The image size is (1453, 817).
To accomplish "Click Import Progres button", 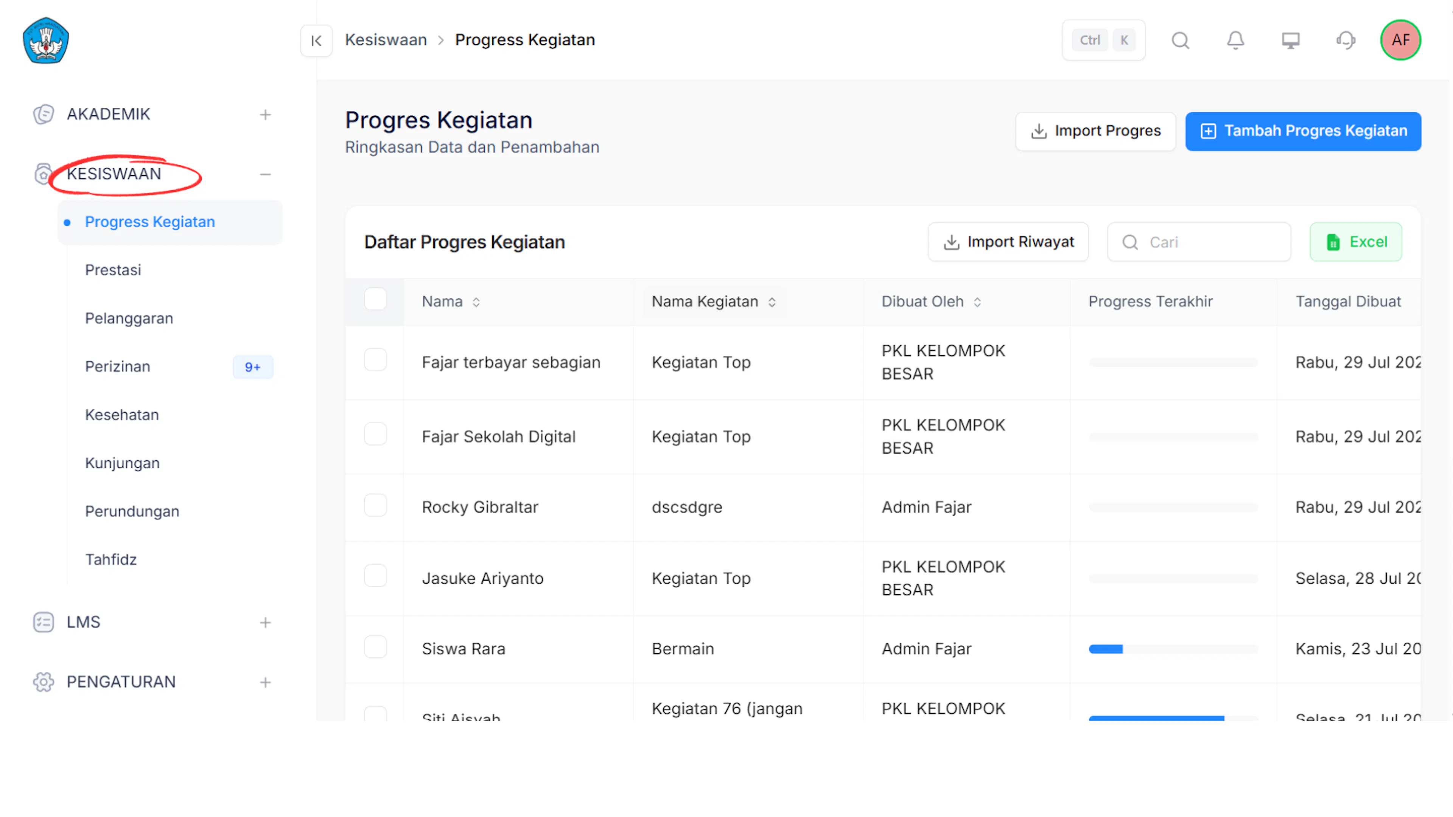I will (x=1095, y=131).
